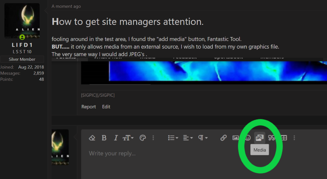Click the A moment ago timestamp
Image resolution: width=327 pixels, height=179 pixels.
66,6
